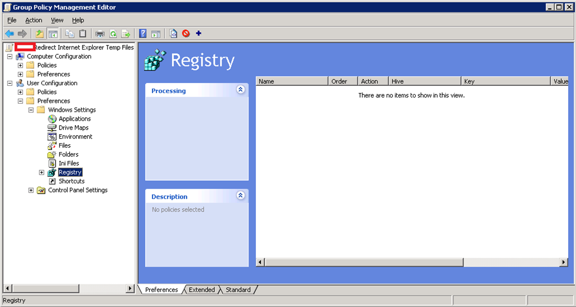Expand Policies under User Configuration
The width and height of the screenshot is (576, 307).
pyautogui.click(x=21, y=92)
